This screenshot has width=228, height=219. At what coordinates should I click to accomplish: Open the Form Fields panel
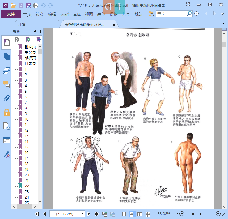point(7,140)
